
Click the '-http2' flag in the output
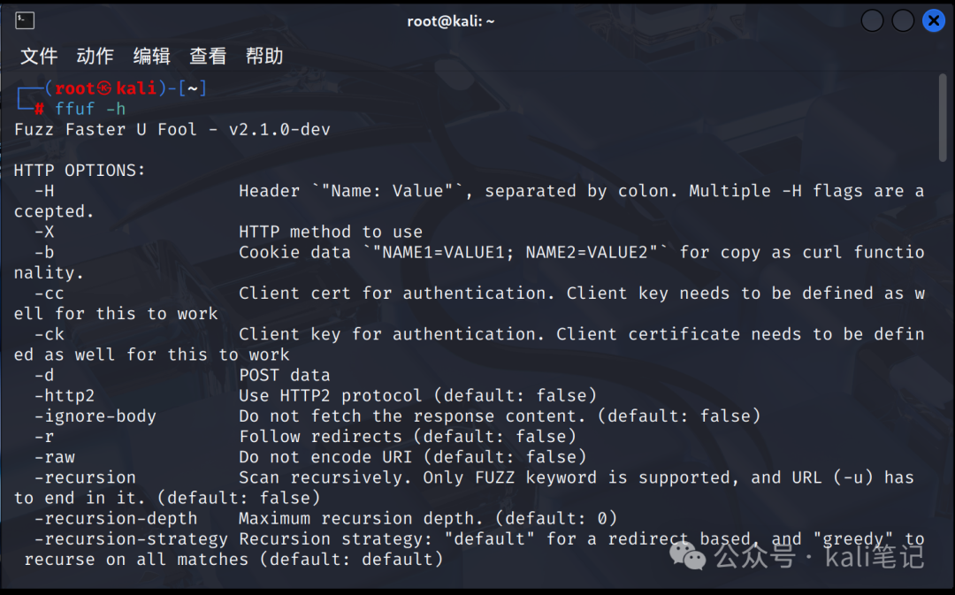tap(65, 396)
